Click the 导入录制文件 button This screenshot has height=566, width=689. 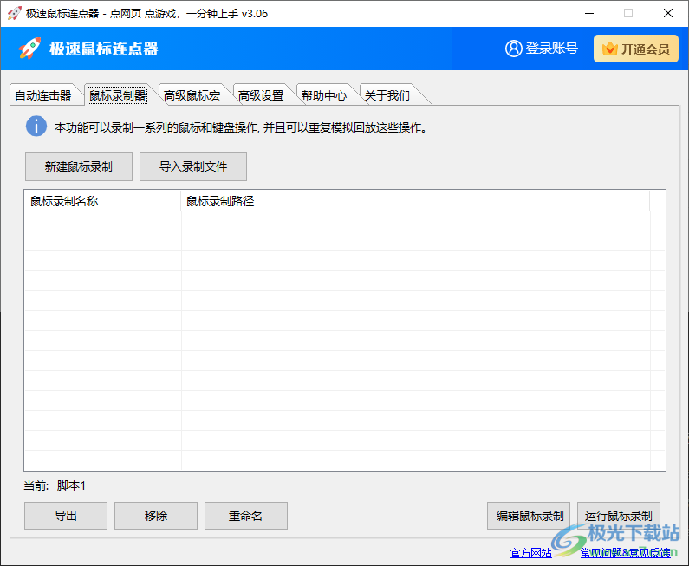pos(193,166)
